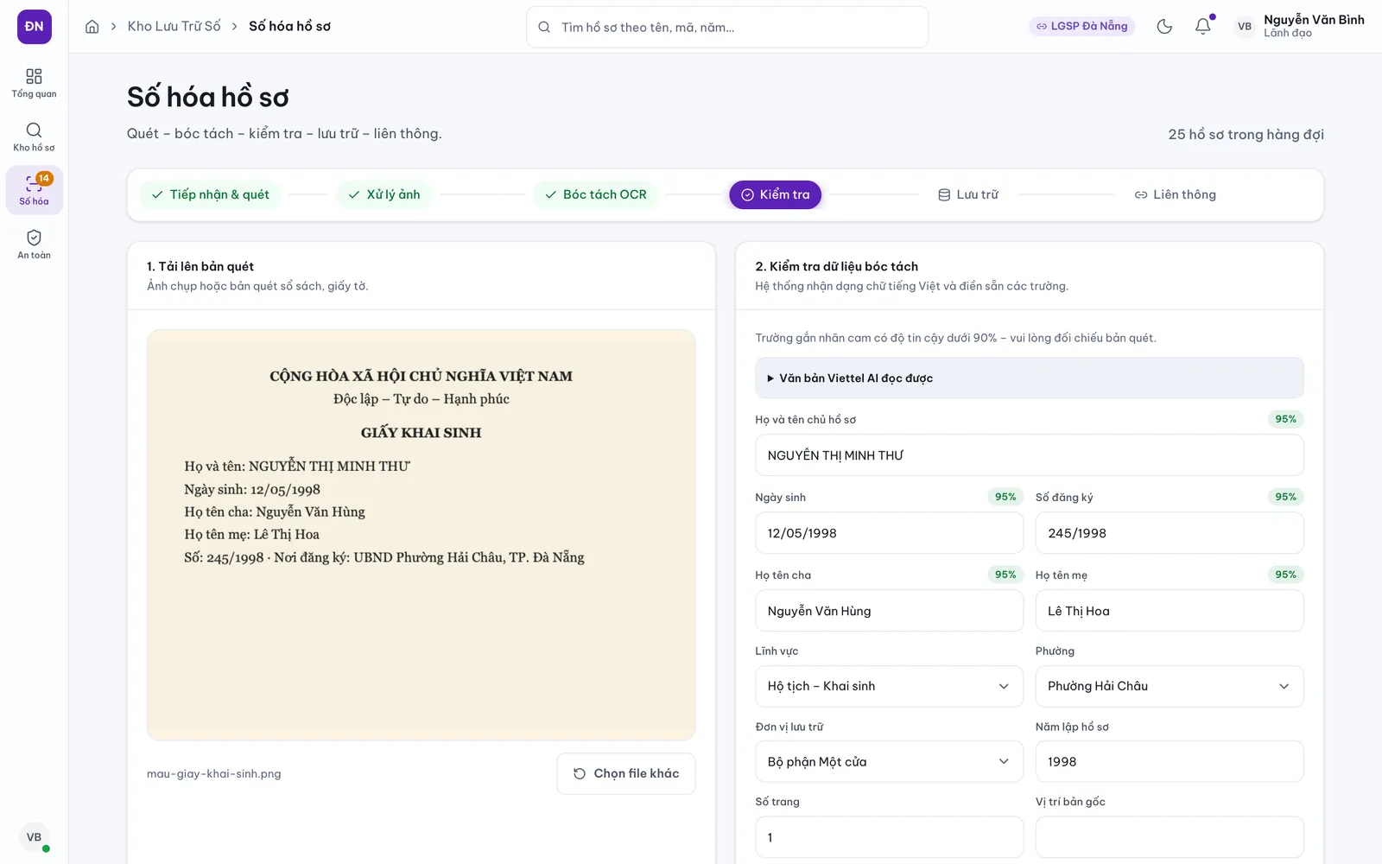Click LGSP Đà Nẵng connection badge

[1082, 27]
